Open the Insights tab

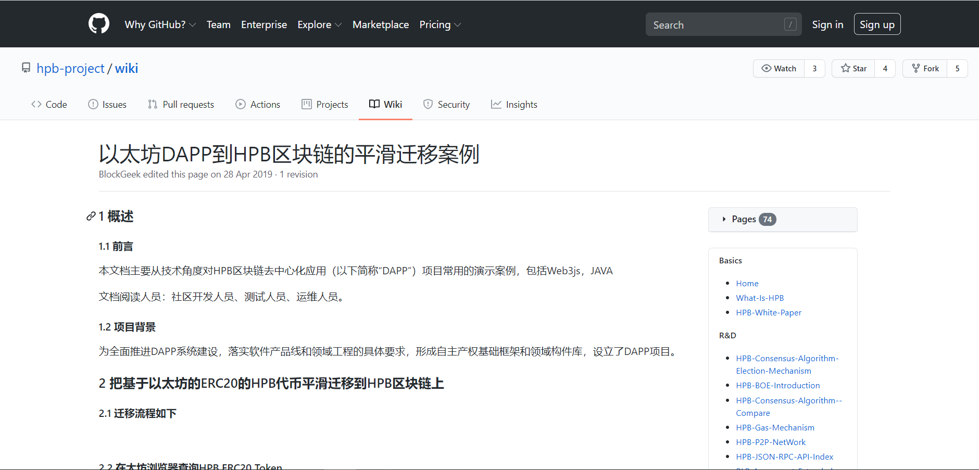click(514, 105)
